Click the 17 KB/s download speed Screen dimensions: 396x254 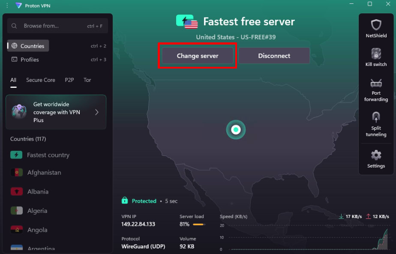tap(354, 216)
